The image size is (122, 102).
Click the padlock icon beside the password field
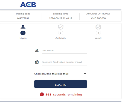[x=37, y=62]
